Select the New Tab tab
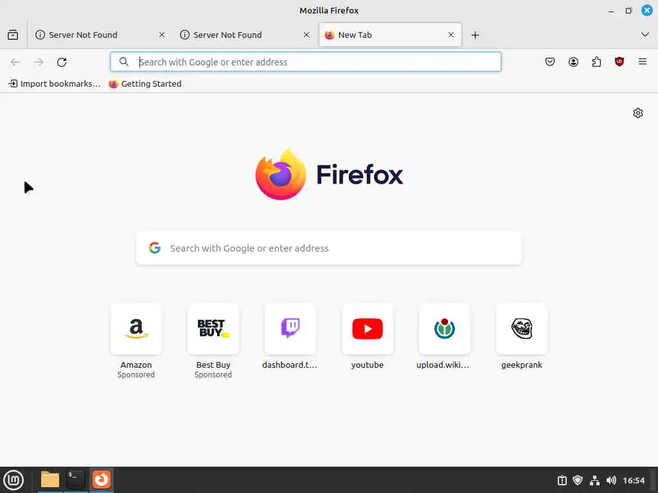Viewport: 658px width, 493px height. point(390,35)
